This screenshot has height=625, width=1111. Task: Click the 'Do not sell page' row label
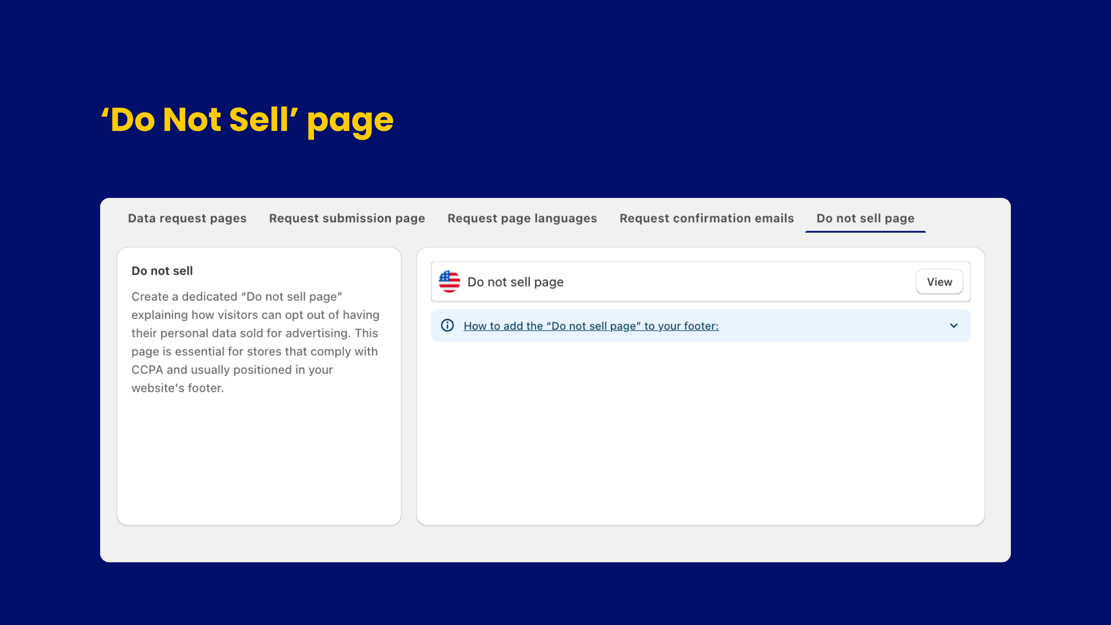click(x=515, y=282)
